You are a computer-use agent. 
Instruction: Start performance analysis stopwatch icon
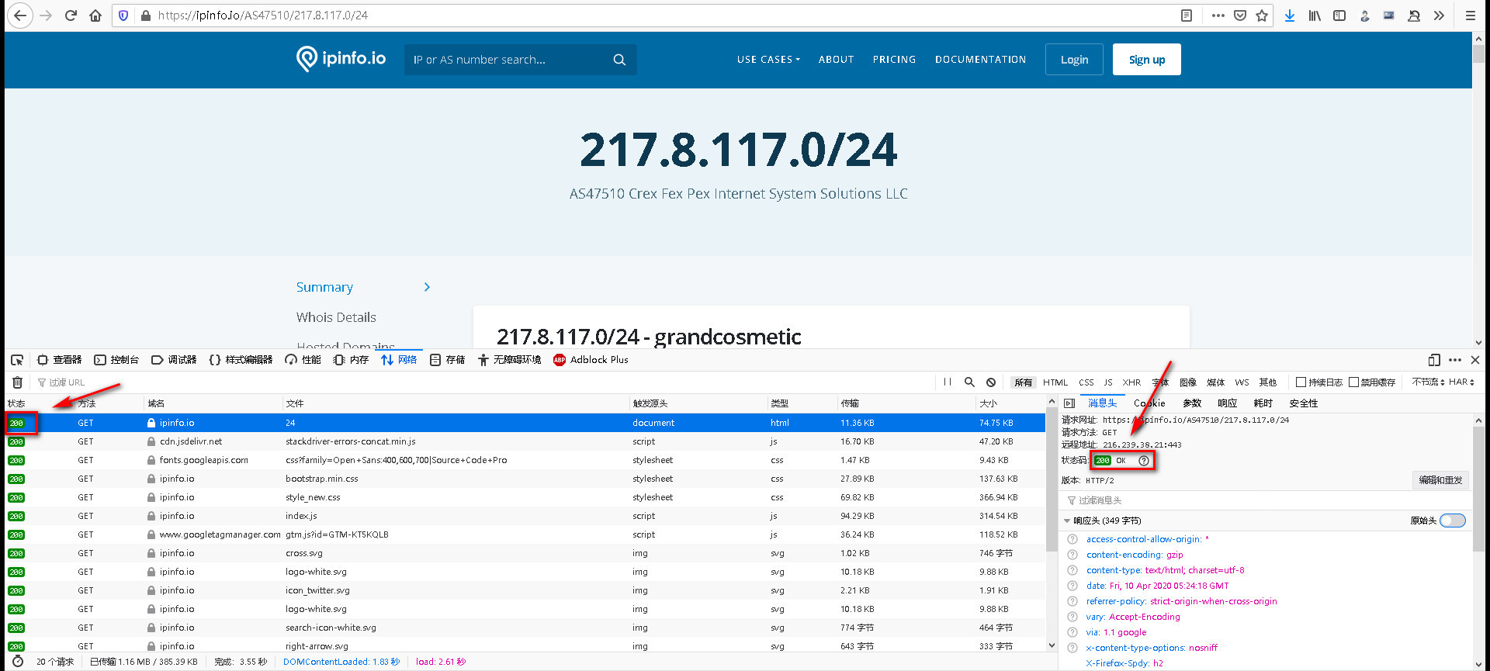pyautogui.click(x=18, y=662)
